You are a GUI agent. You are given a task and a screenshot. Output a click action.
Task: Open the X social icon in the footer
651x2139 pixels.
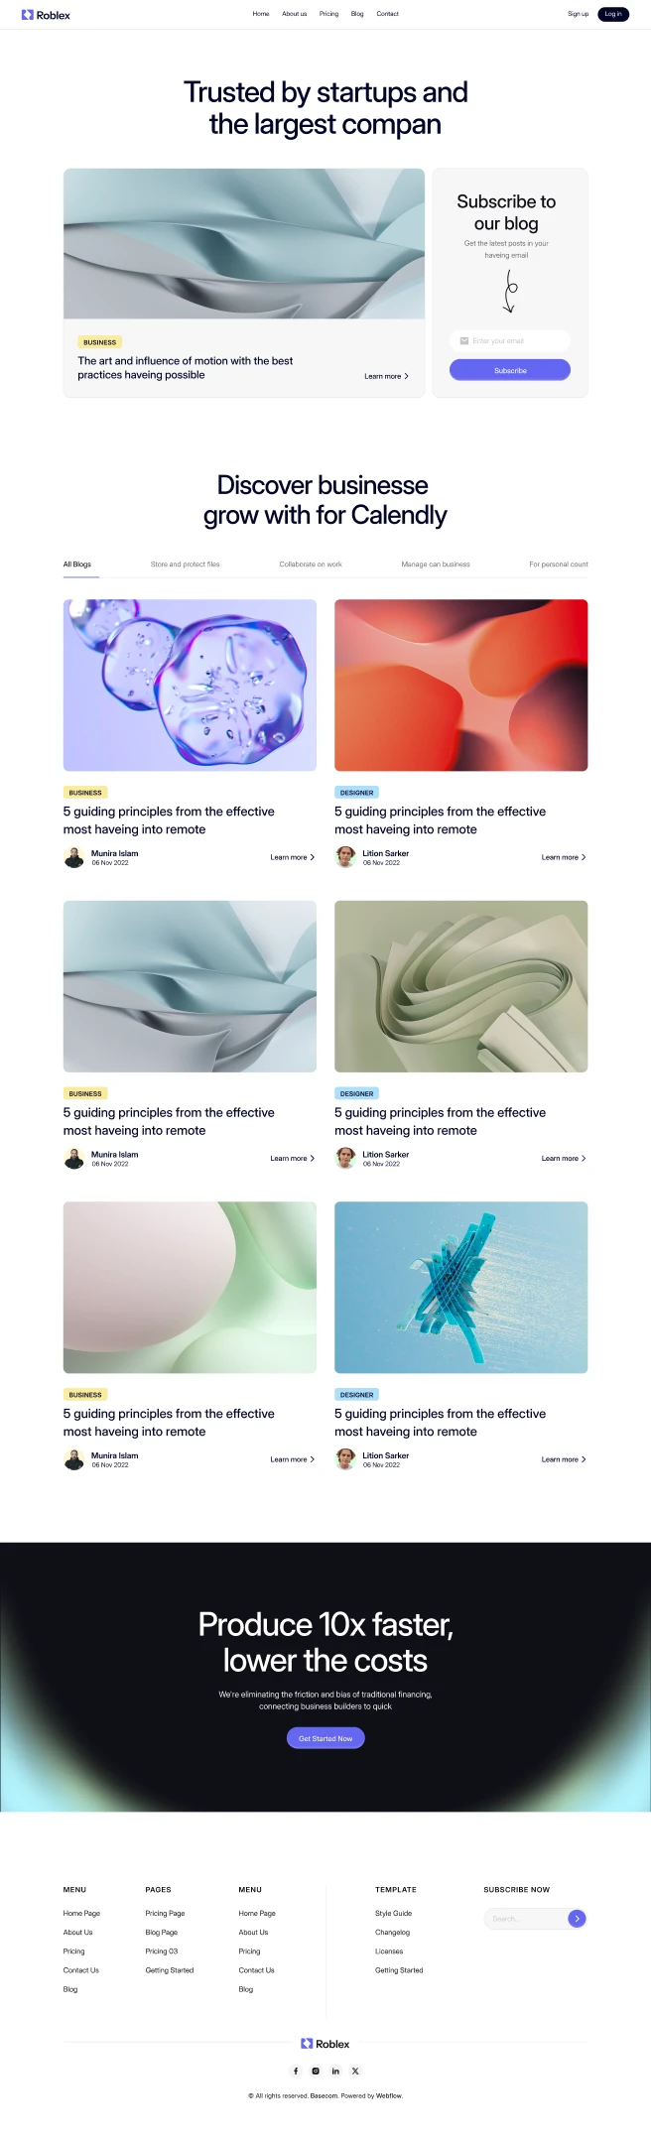[x=355, y=2071]
